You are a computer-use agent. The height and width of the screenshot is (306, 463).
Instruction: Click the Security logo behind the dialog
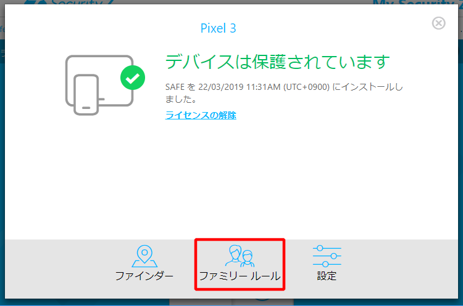69,3
